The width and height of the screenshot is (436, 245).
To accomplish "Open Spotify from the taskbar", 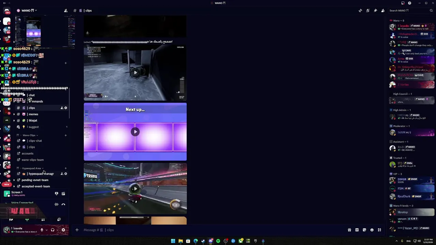I will tap(218, 241).
